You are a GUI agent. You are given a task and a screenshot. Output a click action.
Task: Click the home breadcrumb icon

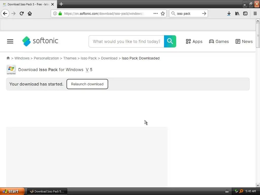click(x=8, y=58)
